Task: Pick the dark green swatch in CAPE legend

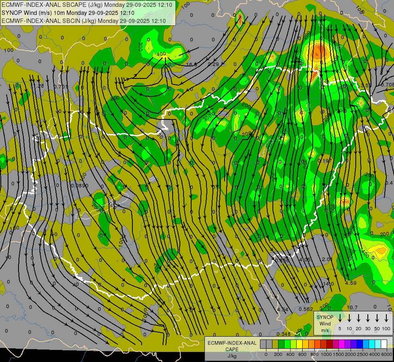Action: [281, 344]
